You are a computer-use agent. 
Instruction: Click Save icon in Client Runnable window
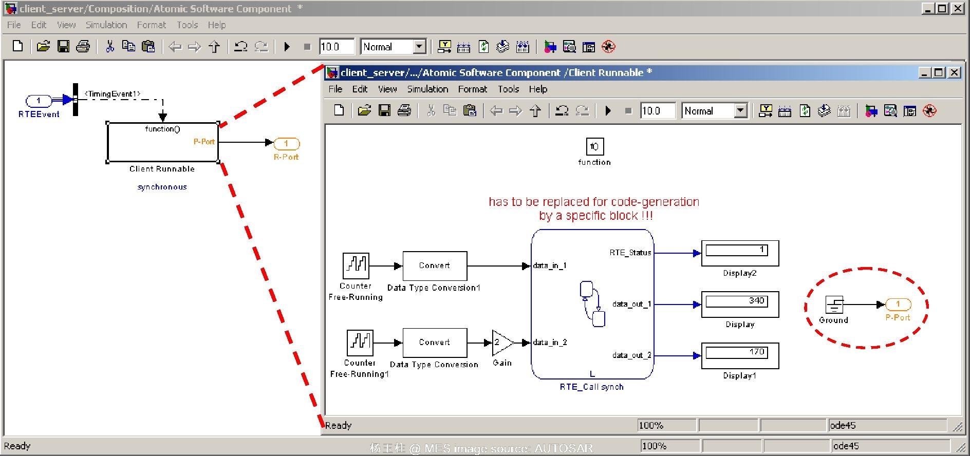(384, 110)
